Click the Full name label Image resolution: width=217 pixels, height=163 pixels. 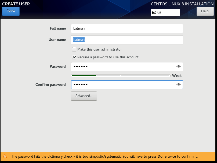click(58, 29)
